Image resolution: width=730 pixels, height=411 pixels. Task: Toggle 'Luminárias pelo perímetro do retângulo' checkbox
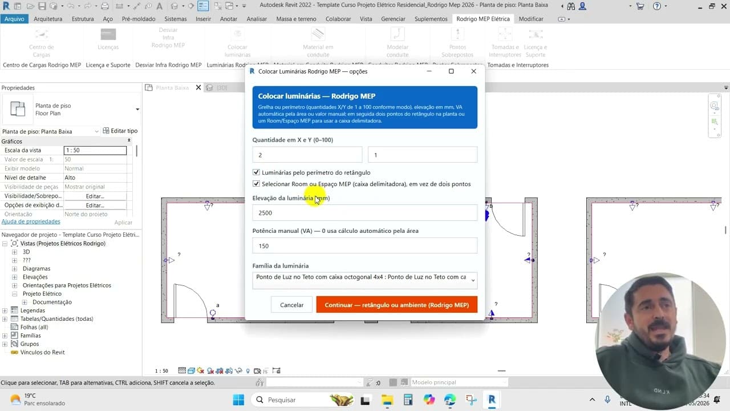click(256, 172)
